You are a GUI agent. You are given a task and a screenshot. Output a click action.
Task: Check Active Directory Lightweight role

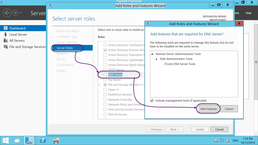coord(105,60)
